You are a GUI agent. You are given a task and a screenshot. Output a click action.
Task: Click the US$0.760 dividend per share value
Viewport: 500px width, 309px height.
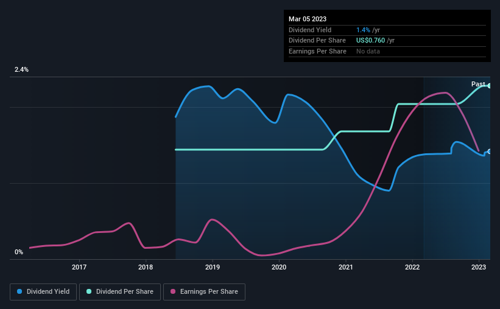[x=370, y=41]
